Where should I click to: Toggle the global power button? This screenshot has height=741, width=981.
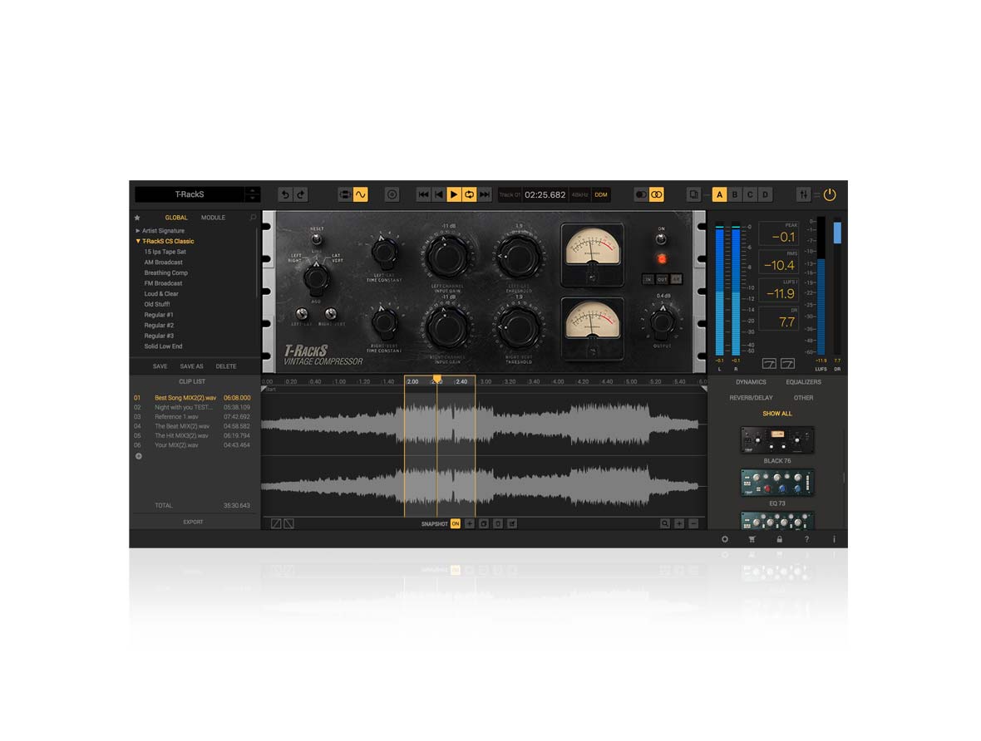(831, 194)
